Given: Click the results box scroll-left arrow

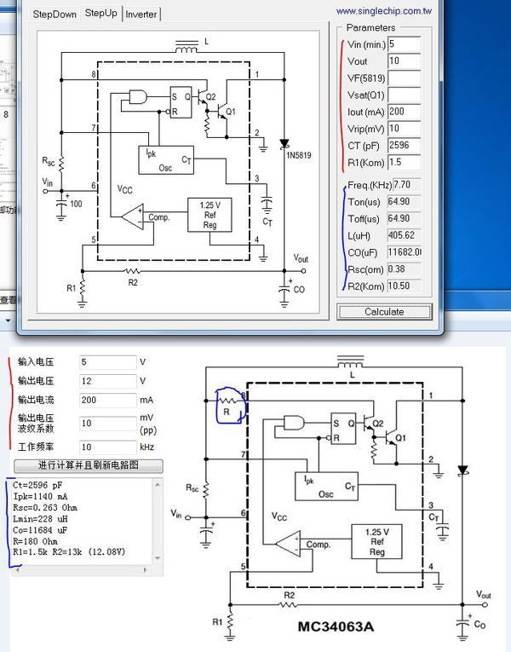Looking at the screenshot, I should pos(17,570).
